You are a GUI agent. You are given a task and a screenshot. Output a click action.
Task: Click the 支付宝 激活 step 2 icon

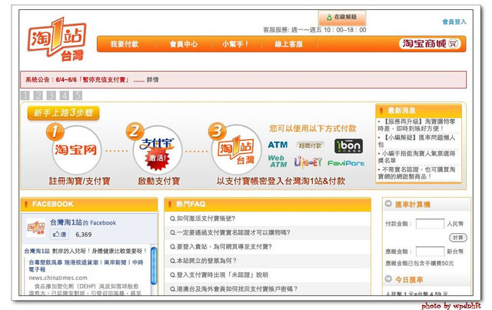coord(157,150)
